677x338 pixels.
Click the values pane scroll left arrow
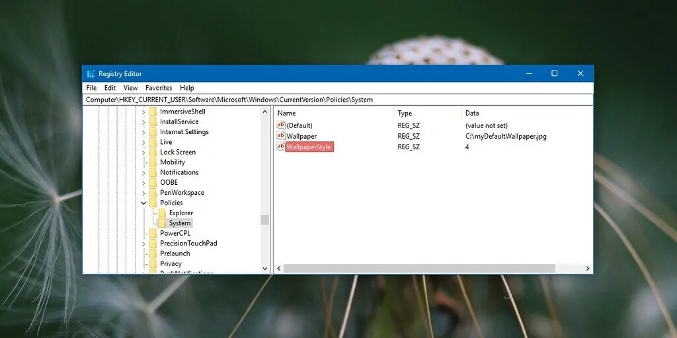(x=278, y=269)
